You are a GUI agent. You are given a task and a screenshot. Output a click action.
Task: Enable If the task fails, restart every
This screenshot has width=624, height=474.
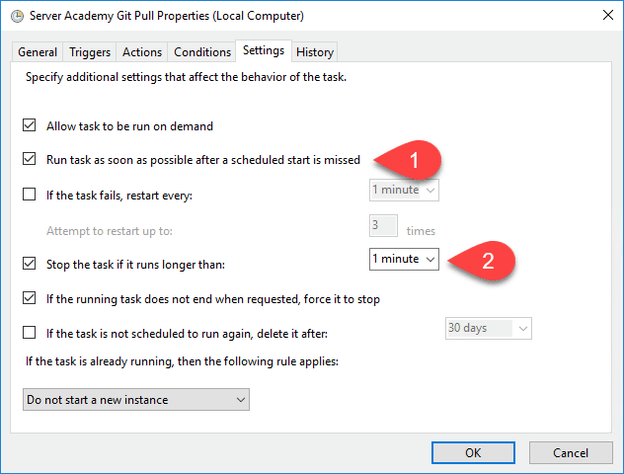click(x=29, y=195)
